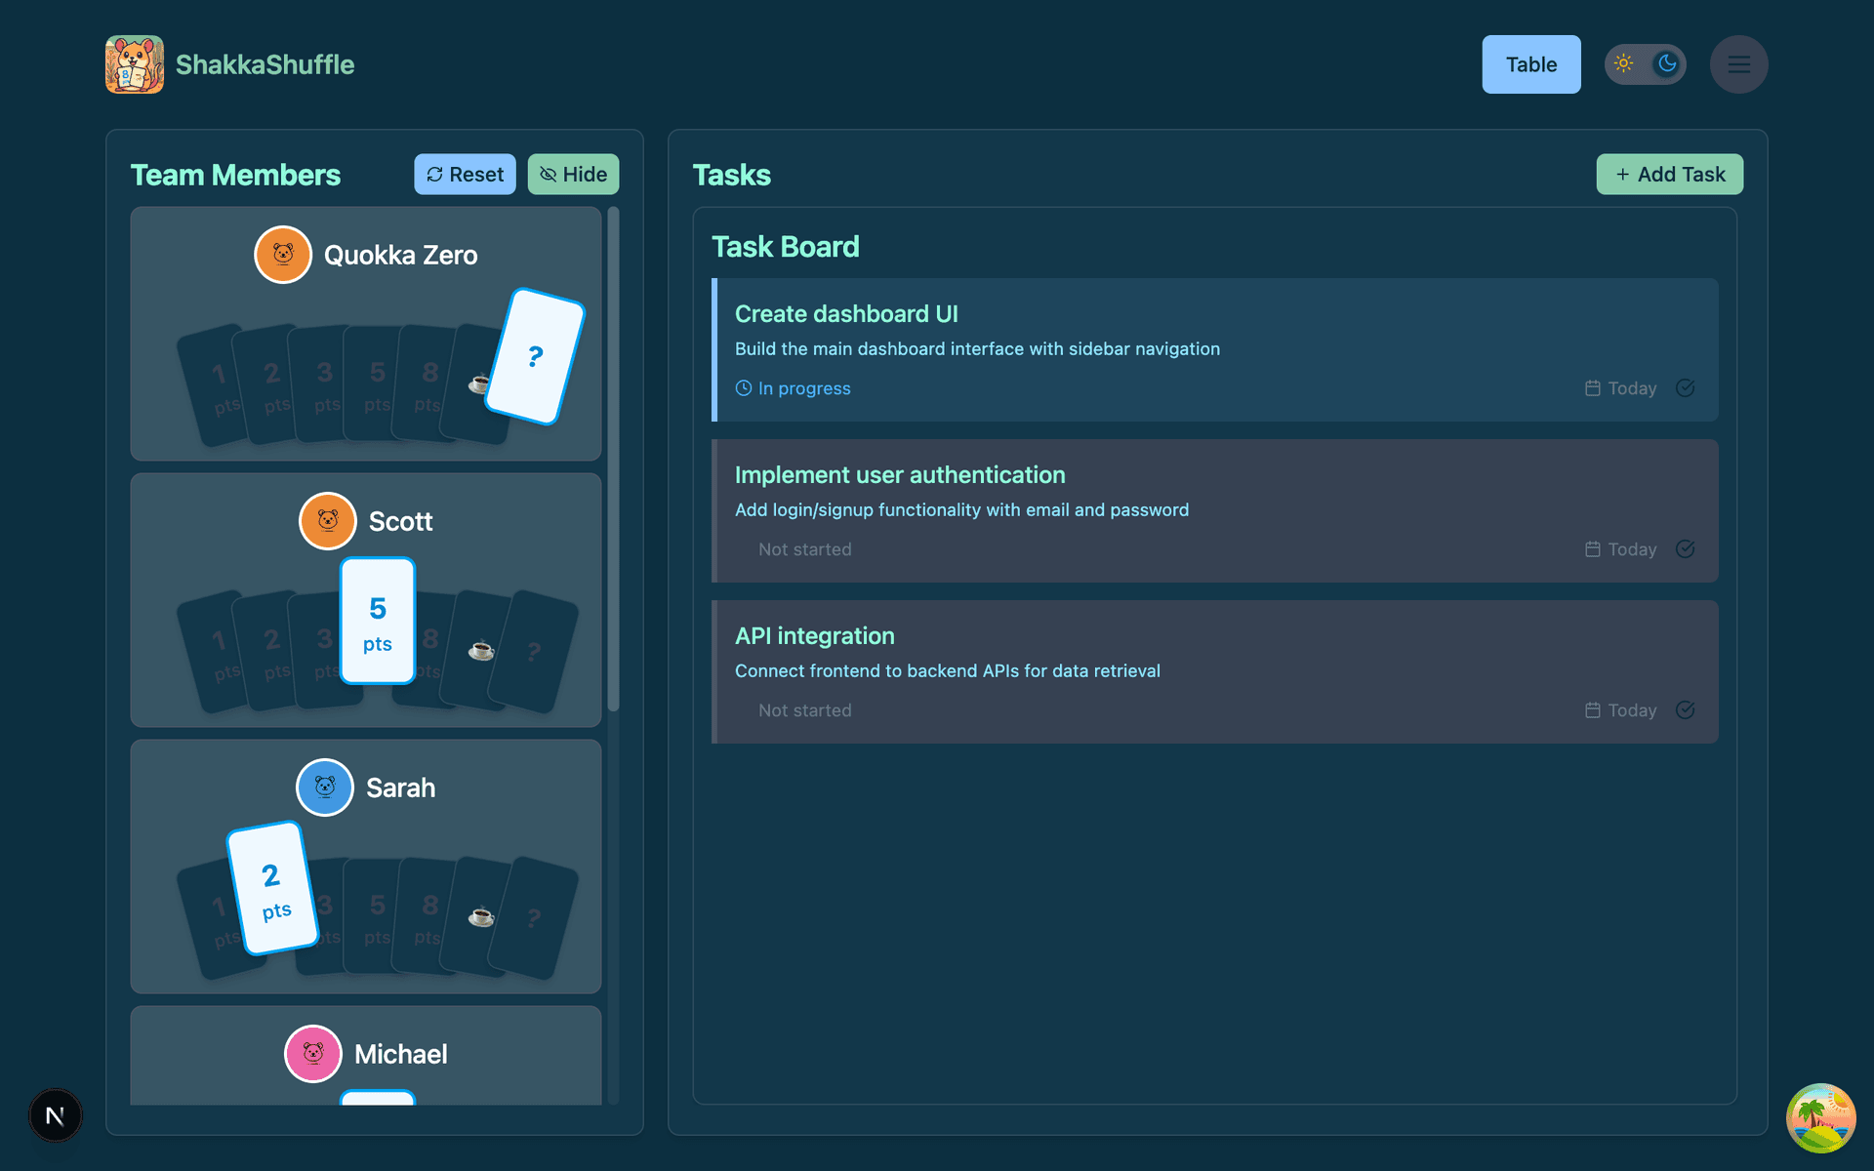Reset all team votes
Image resolution: width=1874 pixels, height=1171 pixels.
(x=465, y=174)
